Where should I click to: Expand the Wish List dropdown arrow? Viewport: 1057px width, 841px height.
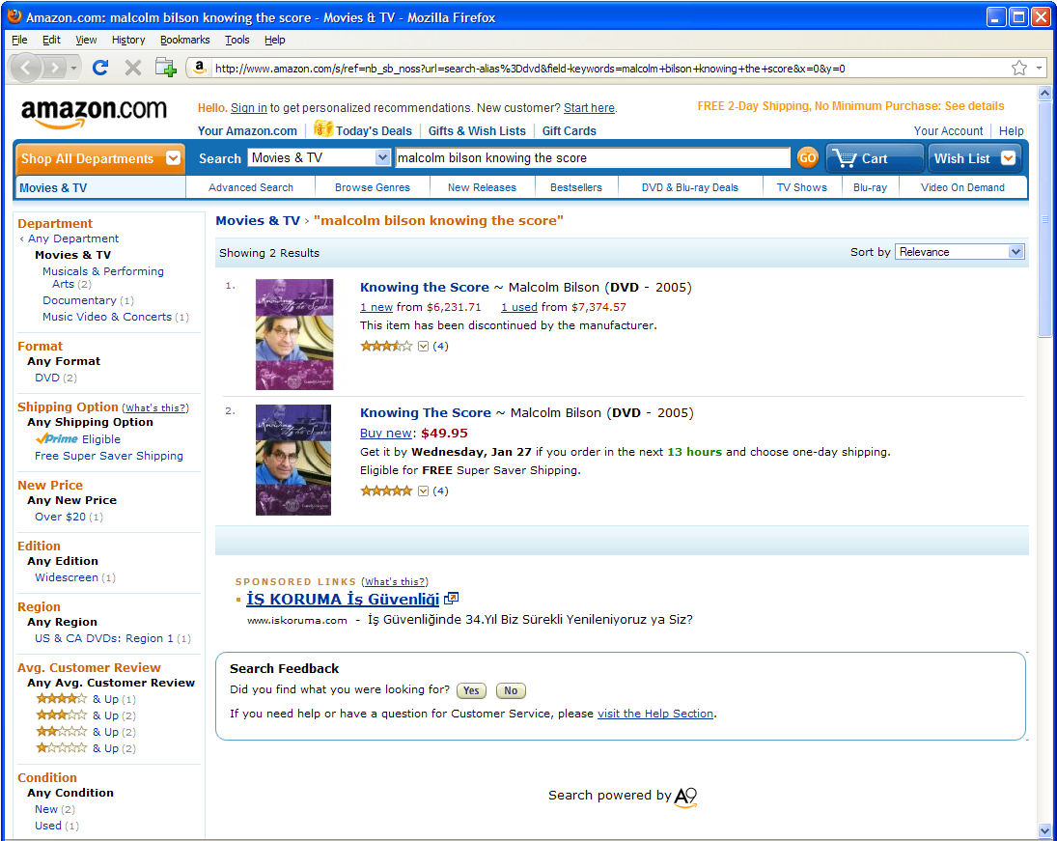(x=1008, y=157)
